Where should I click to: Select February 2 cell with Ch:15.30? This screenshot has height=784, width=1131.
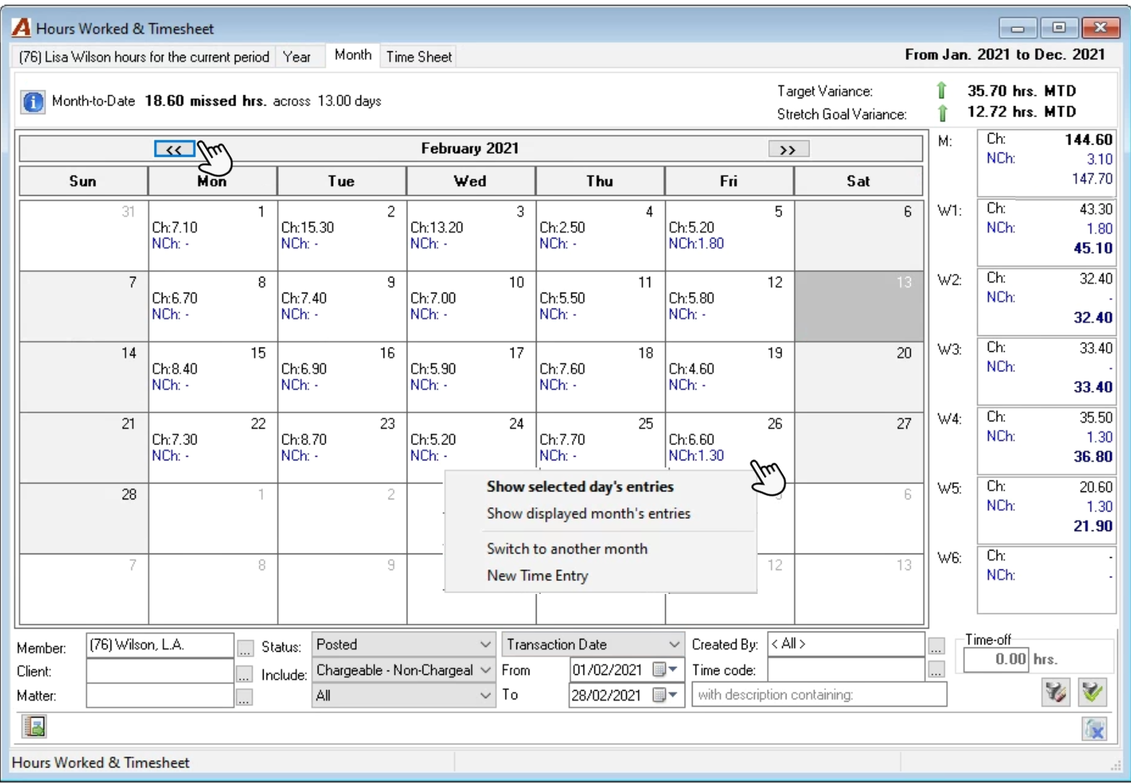(342, 236)
